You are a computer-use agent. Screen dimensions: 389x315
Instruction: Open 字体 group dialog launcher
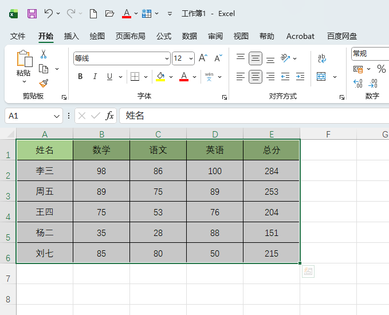[x=225, y=97]
